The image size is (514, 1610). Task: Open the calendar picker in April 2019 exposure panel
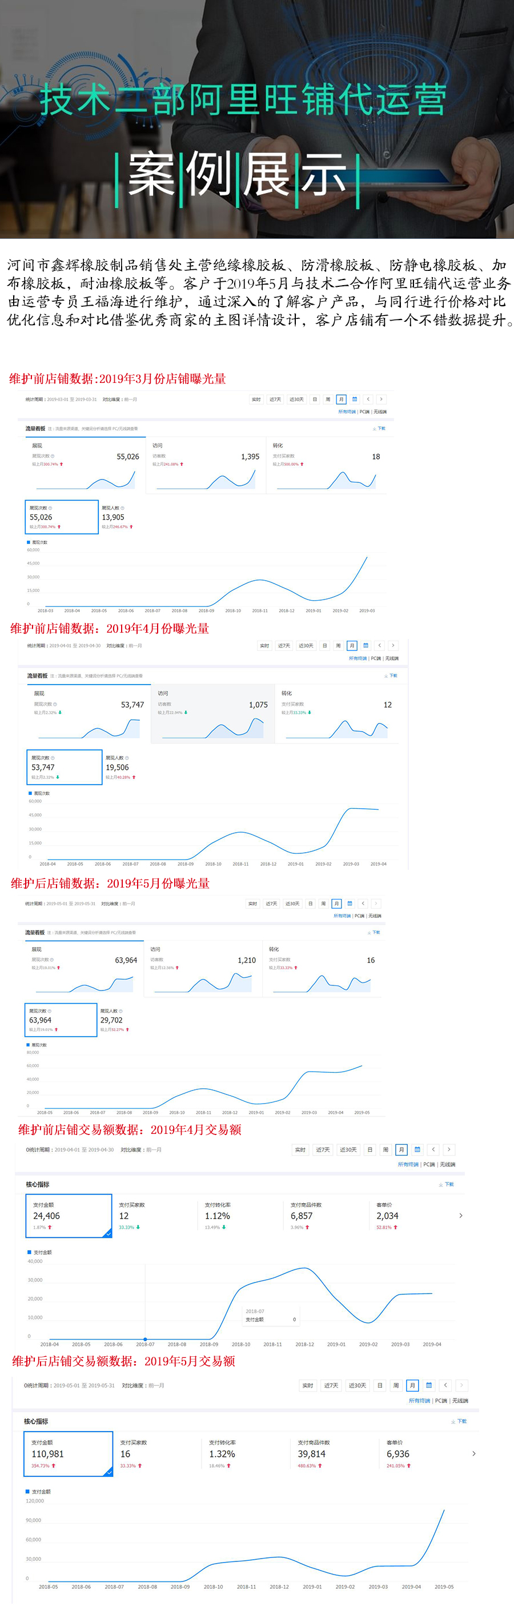(x=366, y=646)
